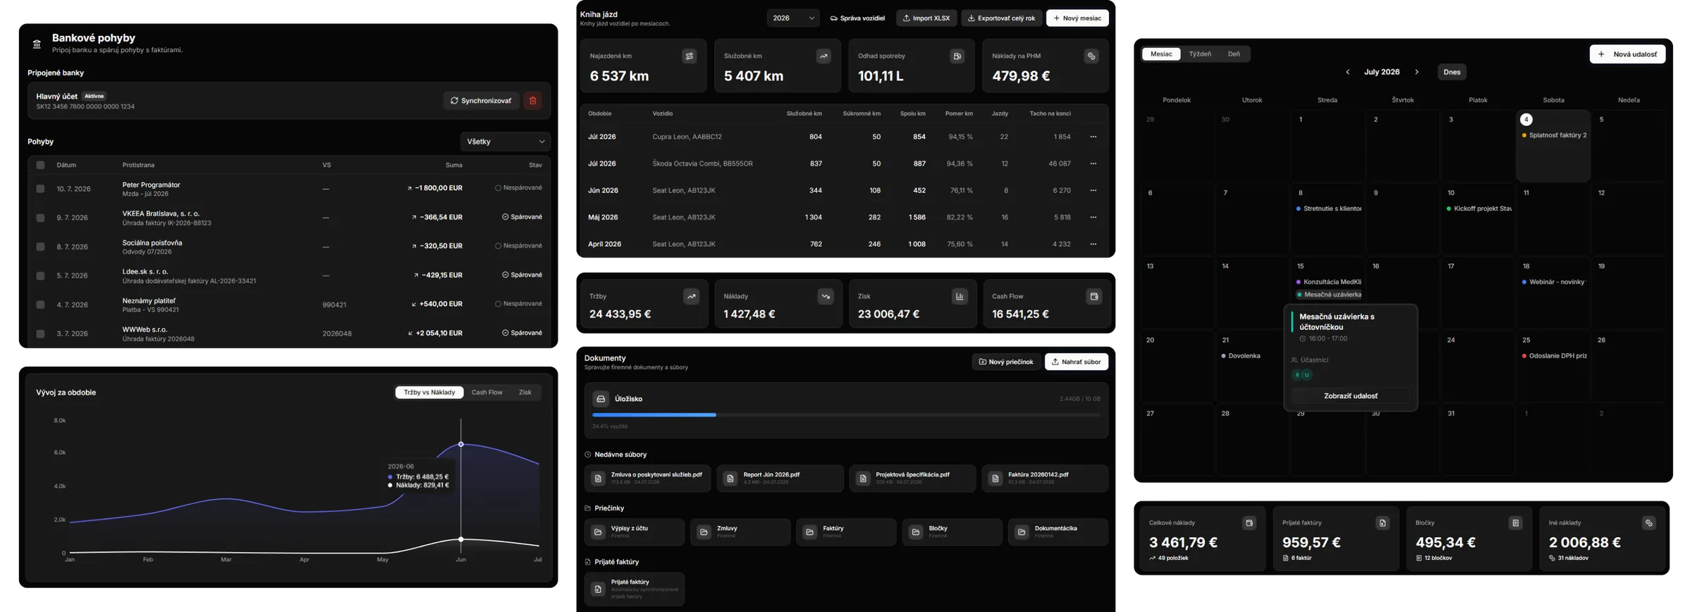The image size is (1692, 612).
Task: Click the bank building icon beside Bankové pohyby
Action: [37, 44]
